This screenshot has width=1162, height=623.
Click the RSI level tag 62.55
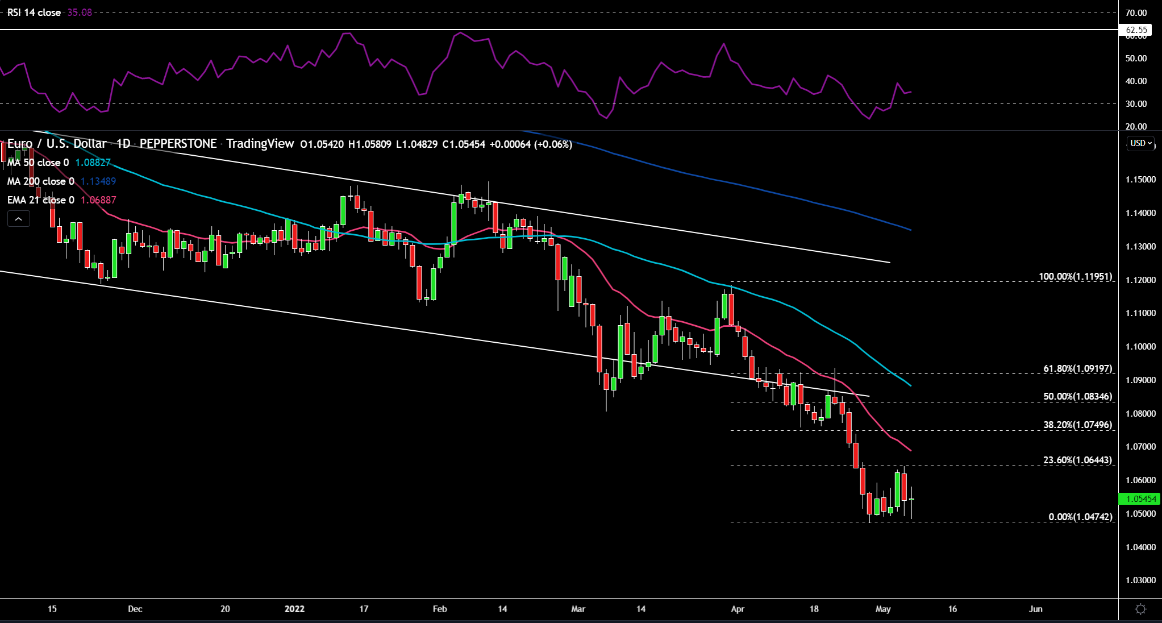[1136, 30]
